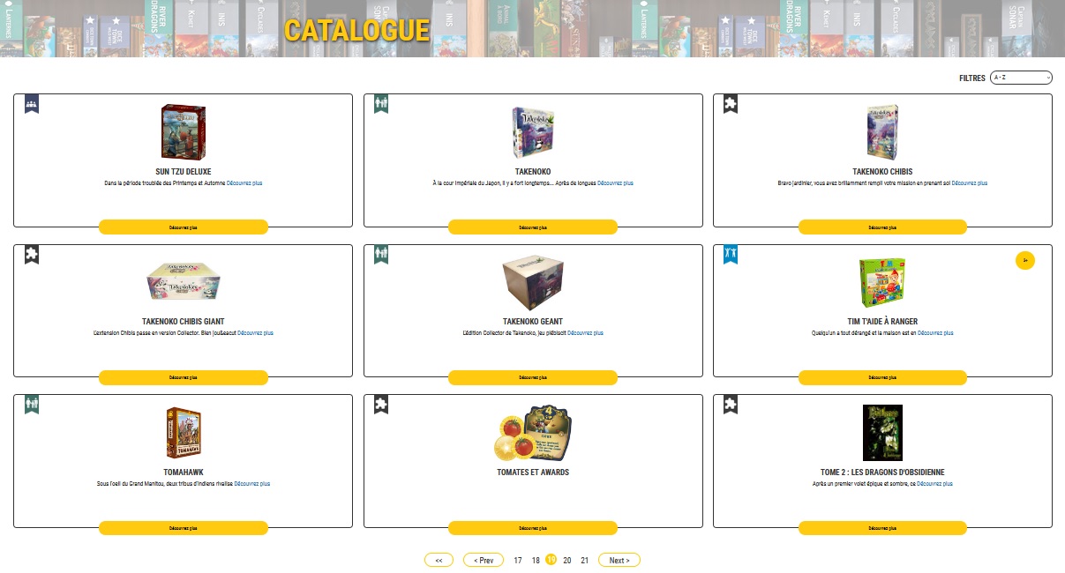
Task: Click the family ribbon icon on Tomahawk card
Action: (x=32, y=404)
